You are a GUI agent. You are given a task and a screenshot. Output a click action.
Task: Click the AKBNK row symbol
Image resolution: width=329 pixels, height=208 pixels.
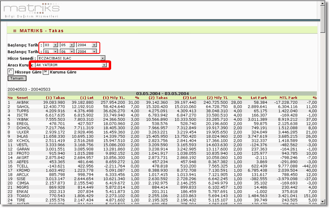click(x=23, y=102)
